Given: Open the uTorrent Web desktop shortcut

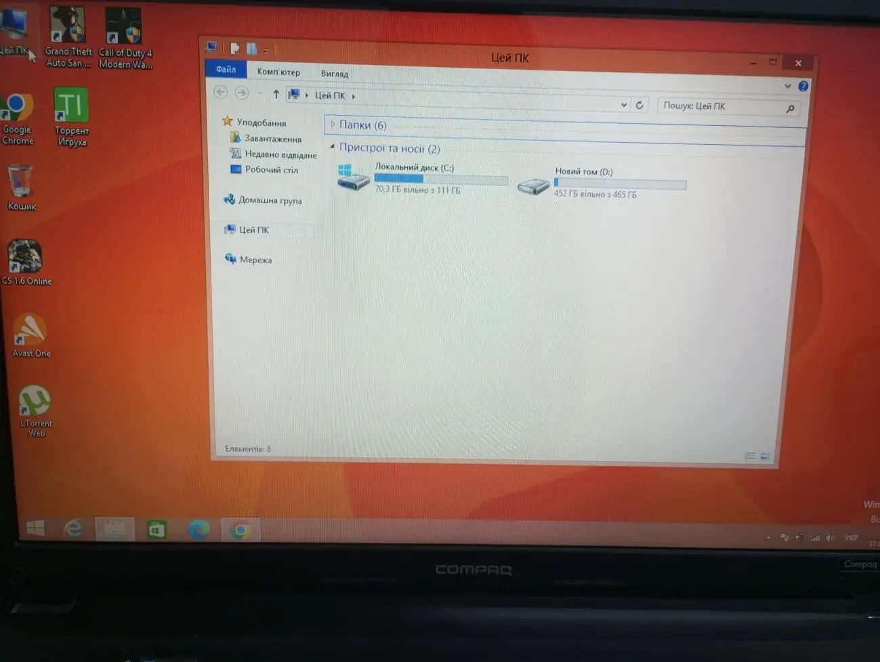Looking at the screenshot, I should tap(35, 410).
